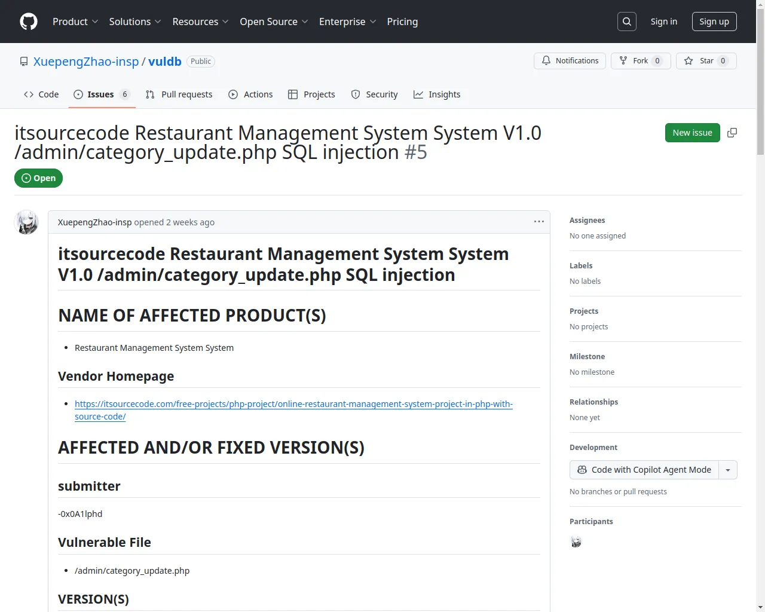Click the 'No branches or pull requests' text
Image resolution: width=765 pixels, height=612 pixels.
point(618,492)
